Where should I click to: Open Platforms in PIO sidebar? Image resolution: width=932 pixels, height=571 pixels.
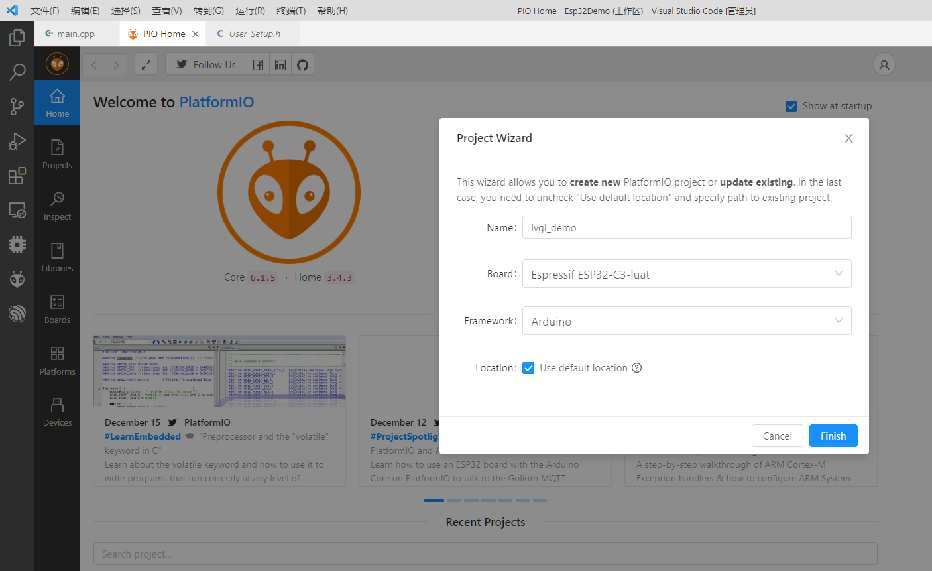[58, 361]
